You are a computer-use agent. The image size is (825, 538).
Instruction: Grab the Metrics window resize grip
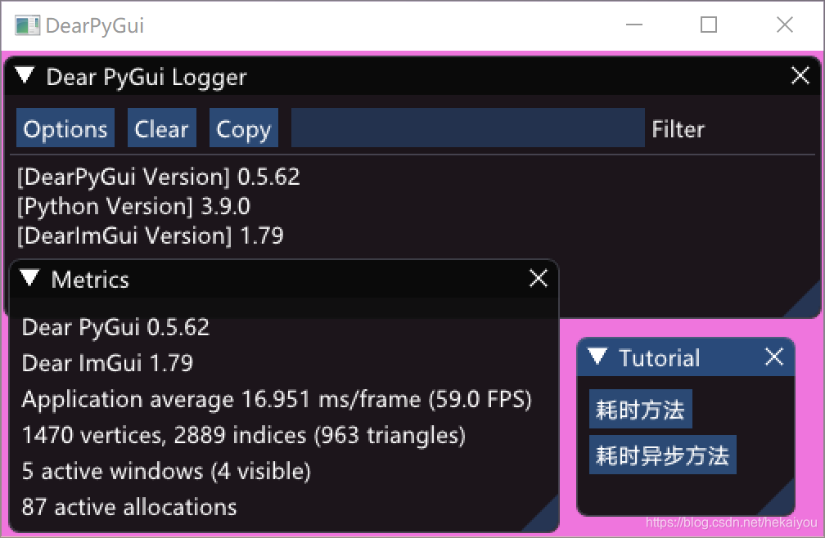[544, 518]
